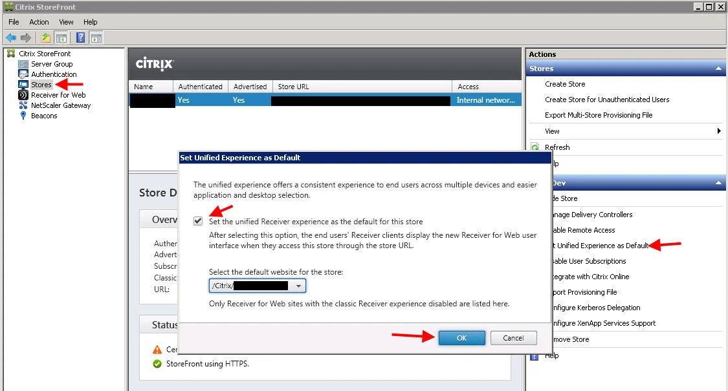Click the blue Help question-mark toolbar icon

pyautogui.click(x=80, y=37)
